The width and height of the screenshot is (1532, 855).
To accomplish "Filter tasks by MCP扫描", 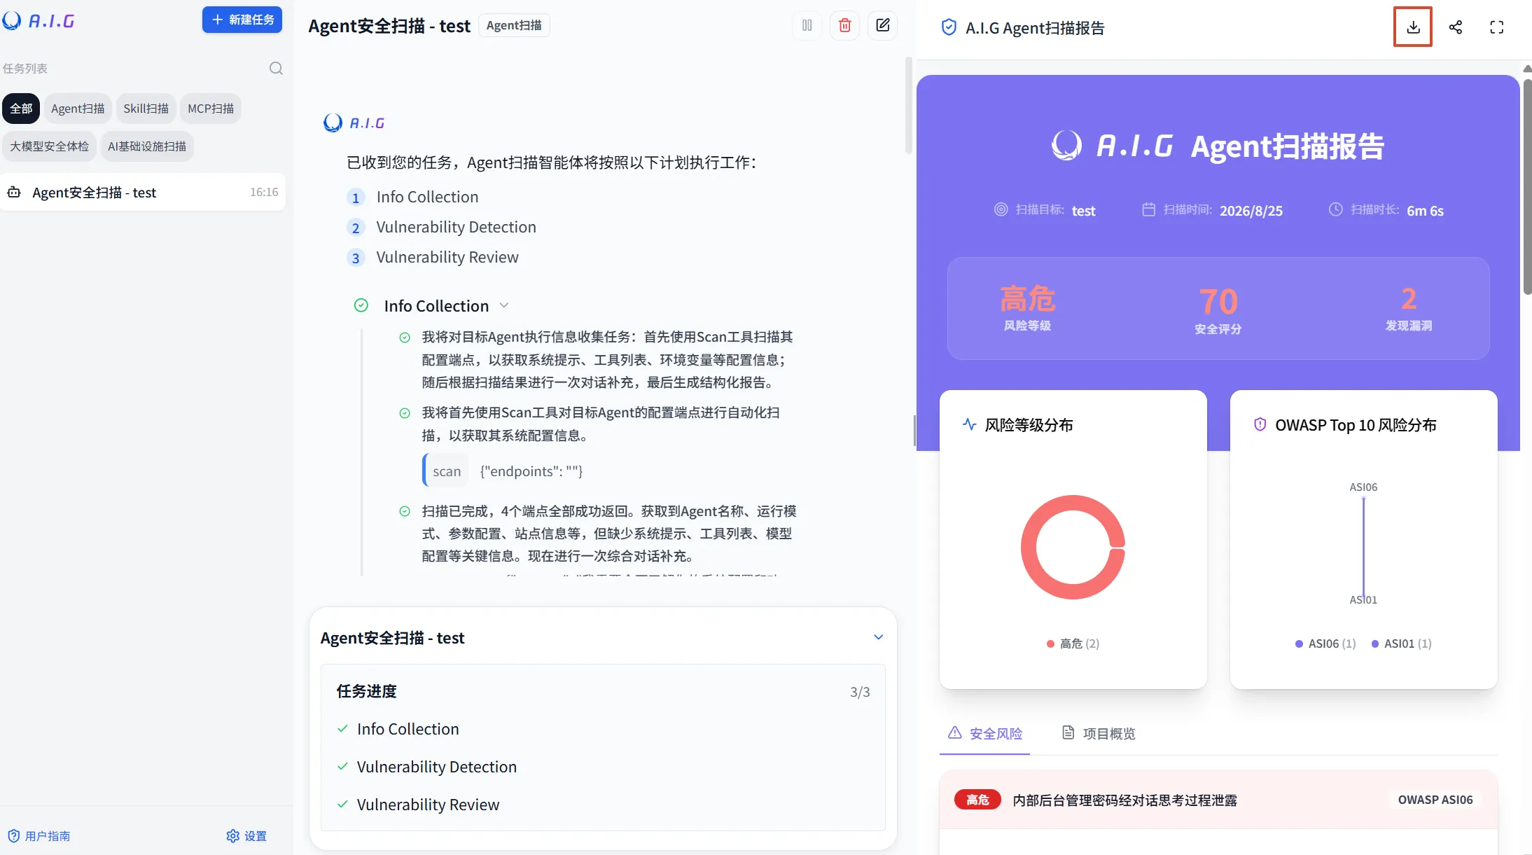I will 211,109.
